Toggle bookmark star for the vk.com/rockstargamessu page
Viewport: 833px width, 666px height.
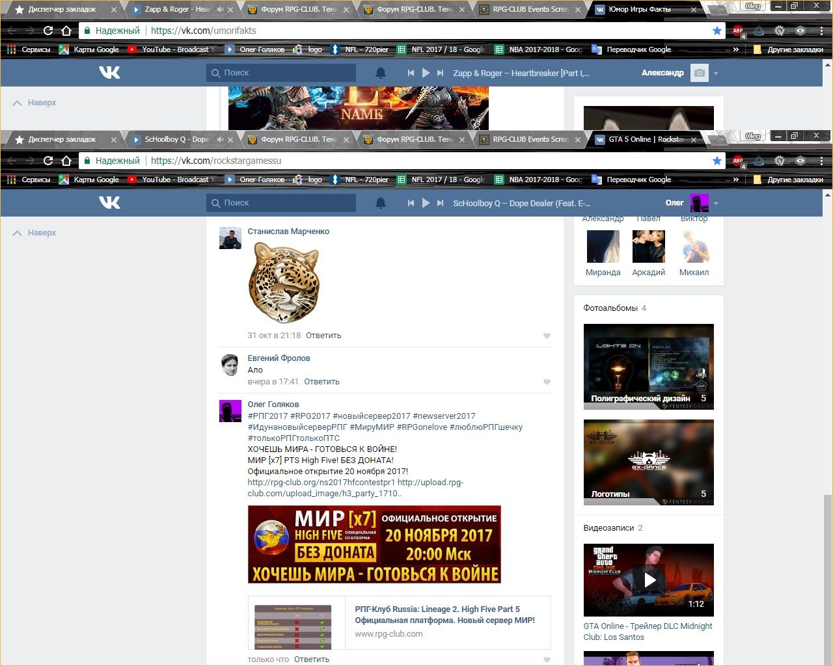tap(717, 161)
